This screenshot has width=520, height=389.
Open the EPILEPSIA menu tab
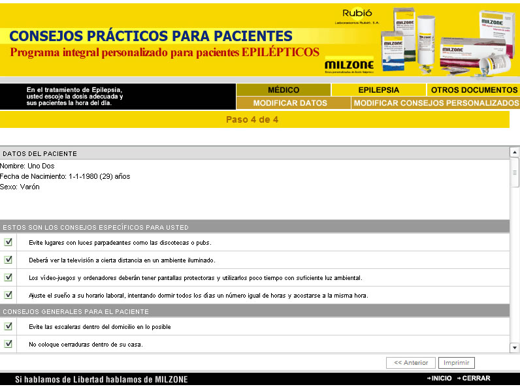378,90
